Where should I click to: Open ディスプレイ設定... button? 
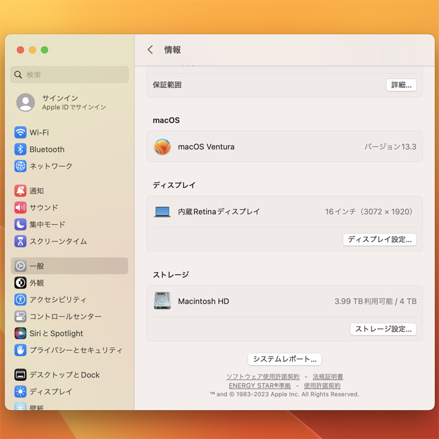[379, 239]
